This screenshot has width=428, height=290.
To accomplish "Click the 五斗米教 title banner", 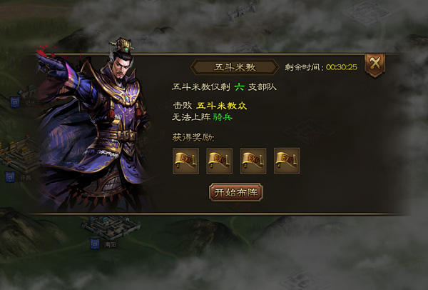I will (x=235, y=67).
